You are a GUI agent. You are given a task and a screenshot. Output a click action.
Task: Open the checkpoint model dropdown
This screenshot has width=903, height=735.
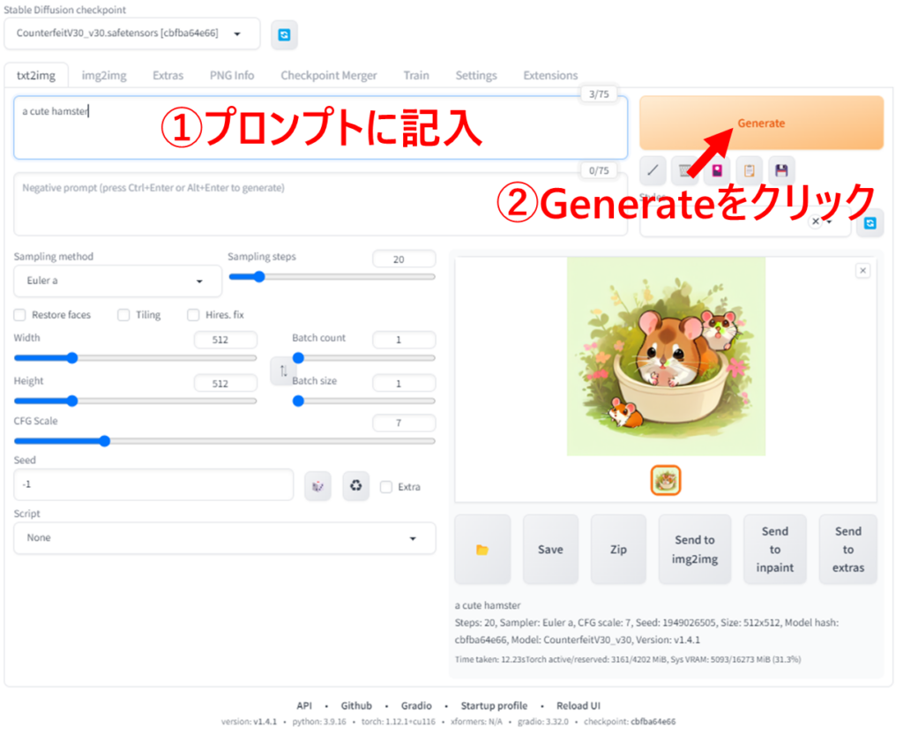(x=138, y=34)
